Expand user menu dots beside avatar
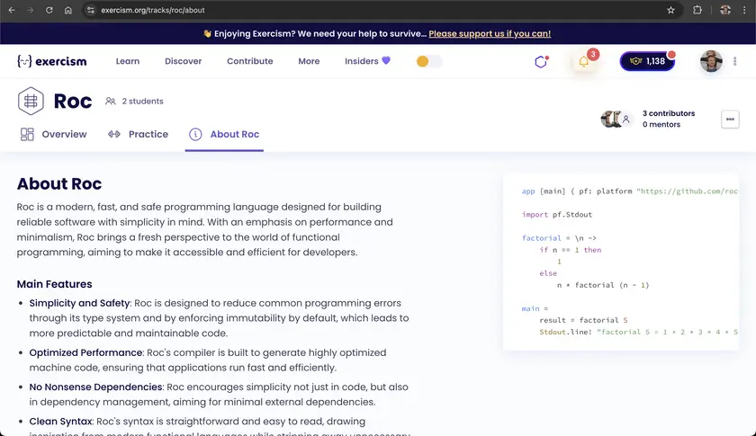Screen dimensions: 756x436 click(x=734, y=61)
